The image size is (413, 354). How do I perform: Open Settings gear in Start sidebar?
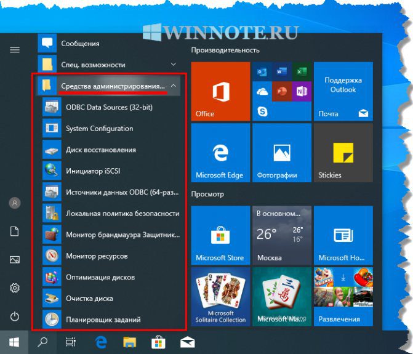(15, 288)
